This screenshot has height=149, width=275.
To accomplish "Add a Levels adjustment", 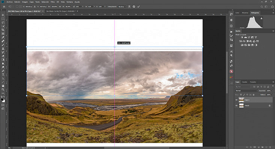I will click(245, 37).
